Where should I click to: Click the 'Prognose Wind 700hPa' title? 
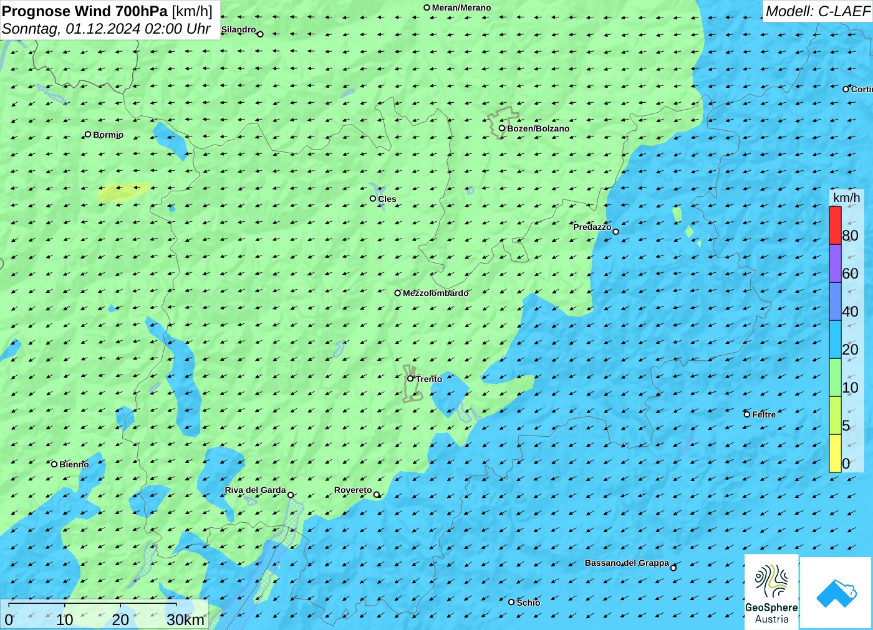coord(85,11)
